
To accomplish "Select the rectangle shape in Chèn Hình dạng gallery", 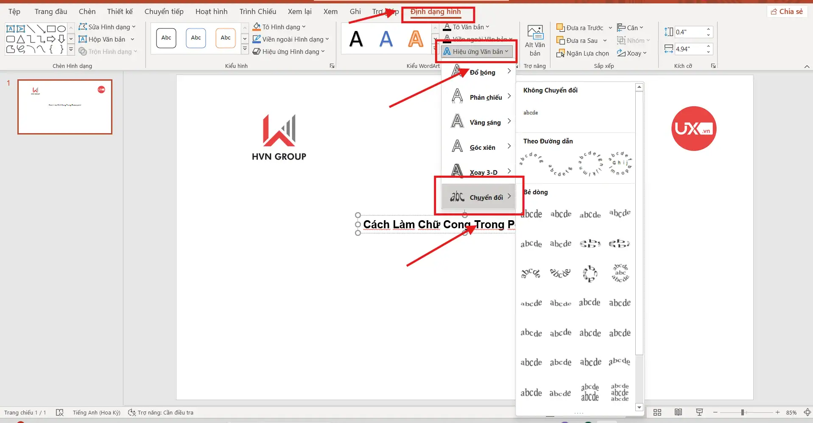I will (x=51, y=28).
